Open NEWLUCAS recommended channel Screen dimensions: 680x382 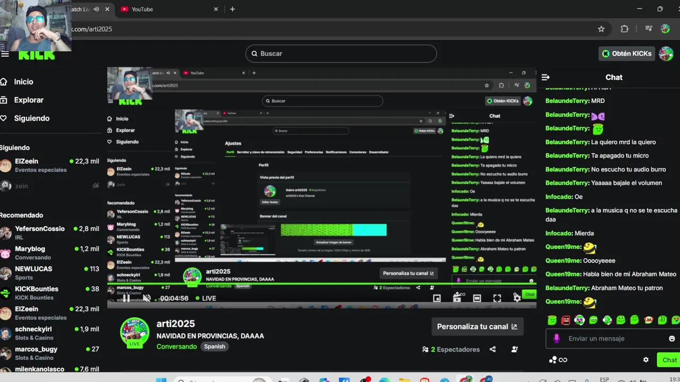[50, 273]
